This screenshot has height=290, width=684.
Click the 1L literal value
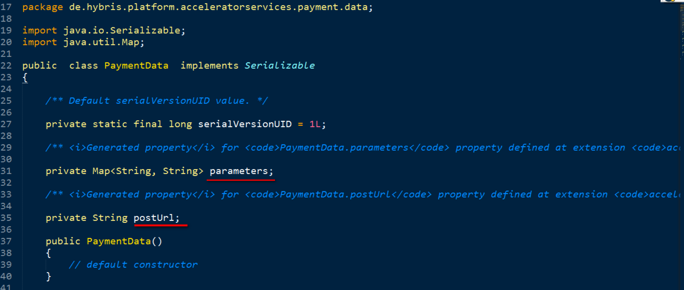(315, 124)
